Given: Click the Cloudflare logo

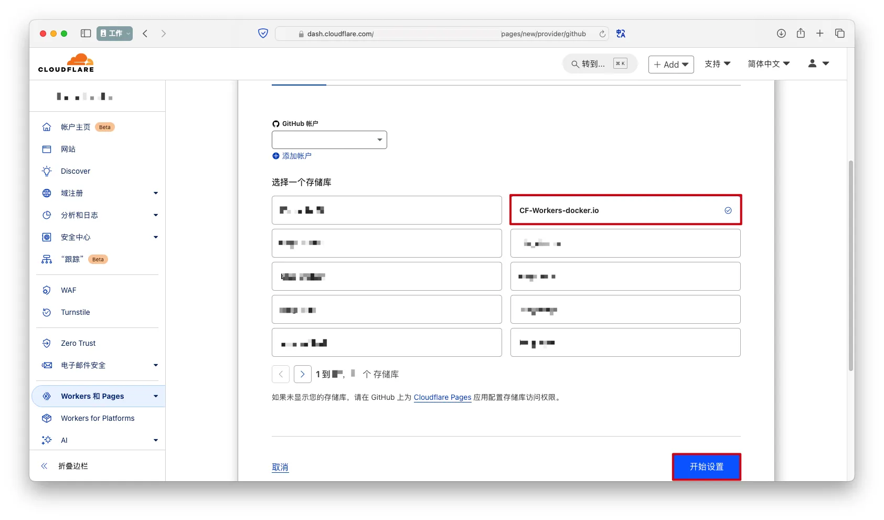Looking at the screenshot, I should [66, 63].
